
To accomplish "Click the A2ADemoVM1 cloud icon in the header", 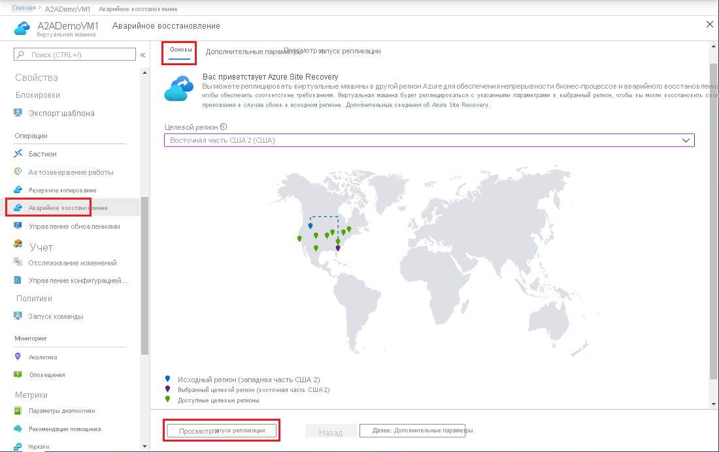I will (x=22, y=28).
